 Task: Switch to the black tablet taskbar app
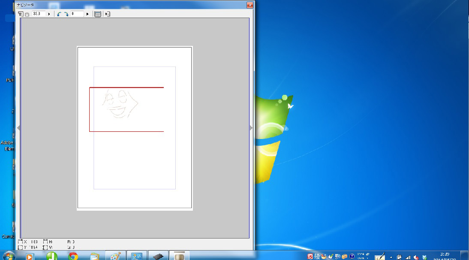click(x=158, y=256)
